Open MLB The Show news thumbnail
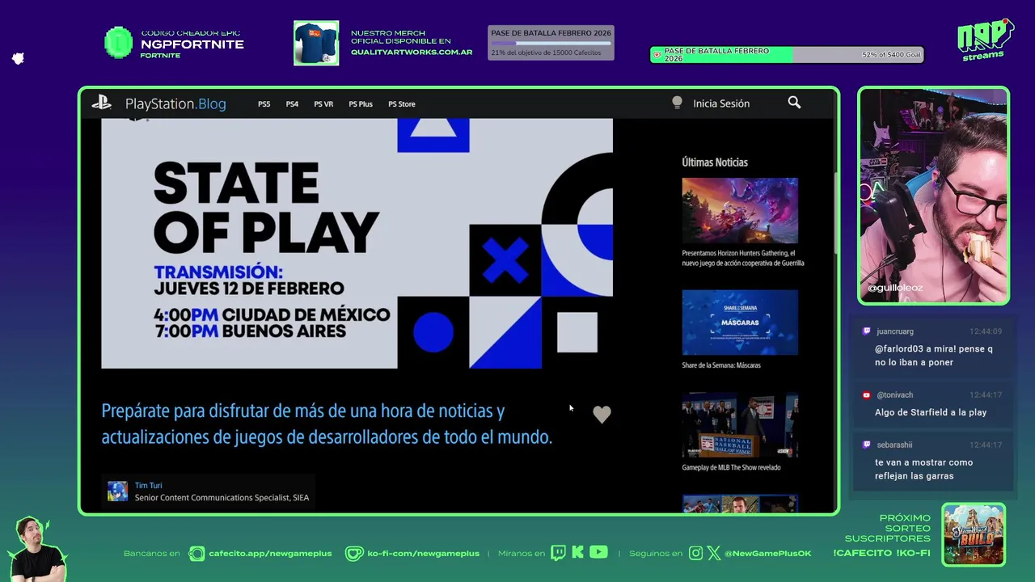This screenshot has height=582, width=1035. (740, 425)
